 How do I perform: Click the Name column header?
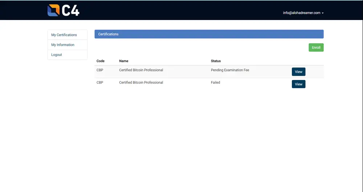(124, 61)
